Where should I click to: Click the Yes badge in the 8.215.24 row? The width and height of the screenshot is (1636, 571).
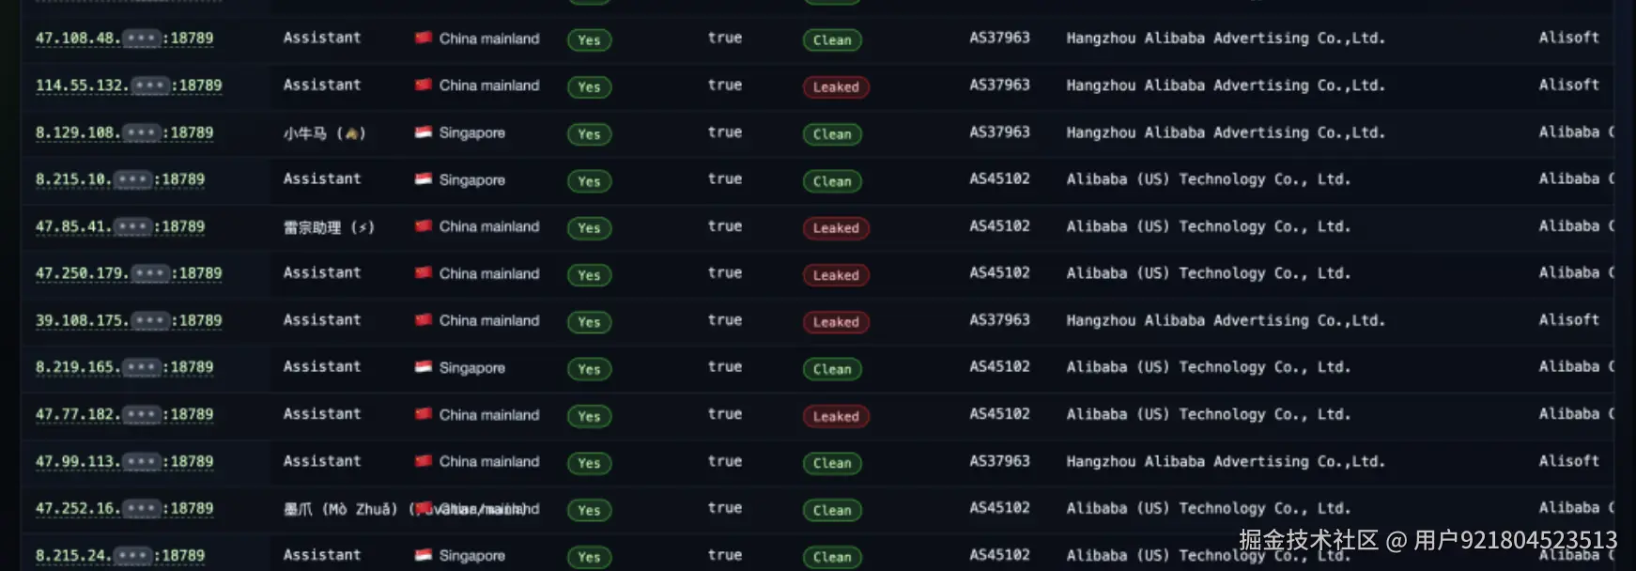click(x=589, y=557)
